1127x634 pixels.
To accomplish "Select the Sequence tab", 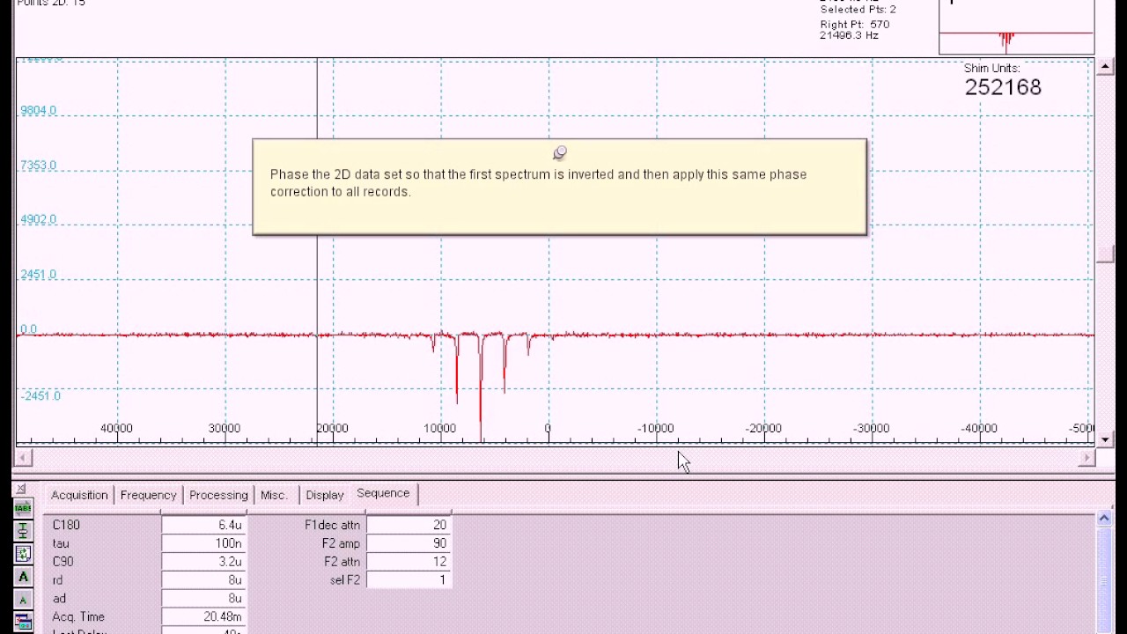I will [383, 493].
